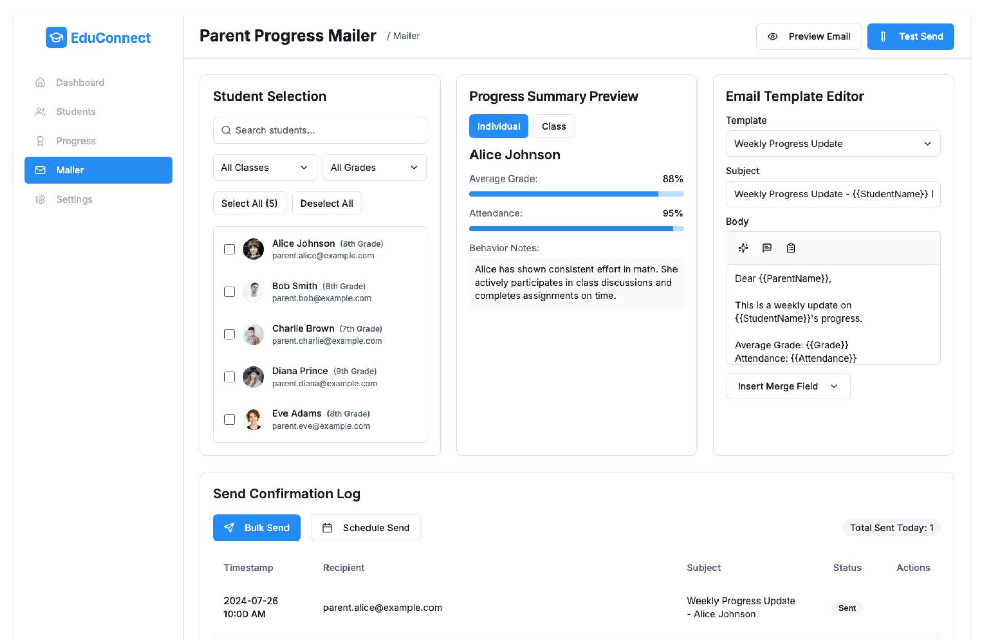Open Settings via the gear icon
The height and width of the screenshot is (640, 984).
coord(40,199)
